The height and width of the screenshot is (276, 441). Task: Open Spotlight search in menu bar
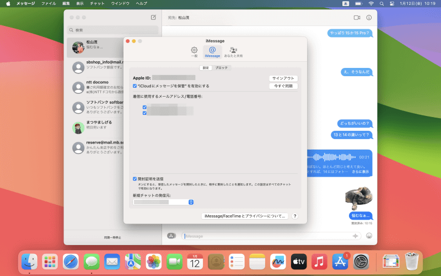pos(381,3)
